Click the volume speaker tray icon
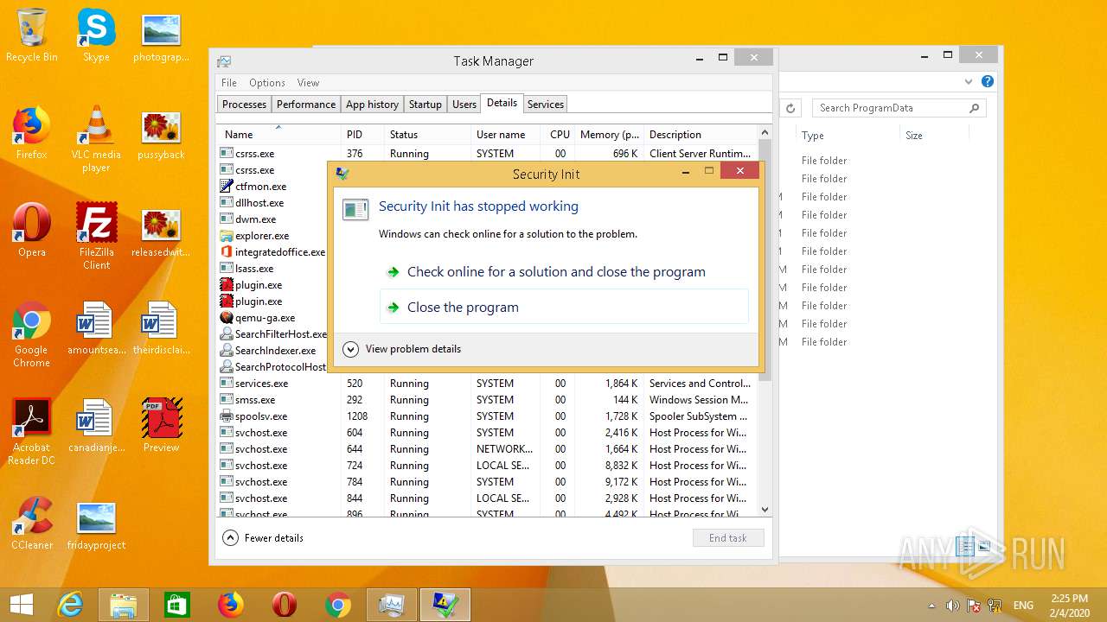Image resolution: width=1107 pixels, height=622 pixels. [952, 606]
